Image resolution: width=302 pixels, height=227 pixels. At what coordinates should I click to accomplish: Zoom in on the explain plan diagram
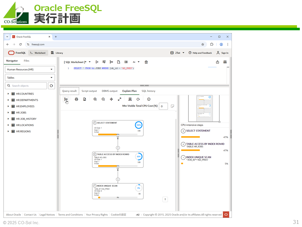pos(95,99)
